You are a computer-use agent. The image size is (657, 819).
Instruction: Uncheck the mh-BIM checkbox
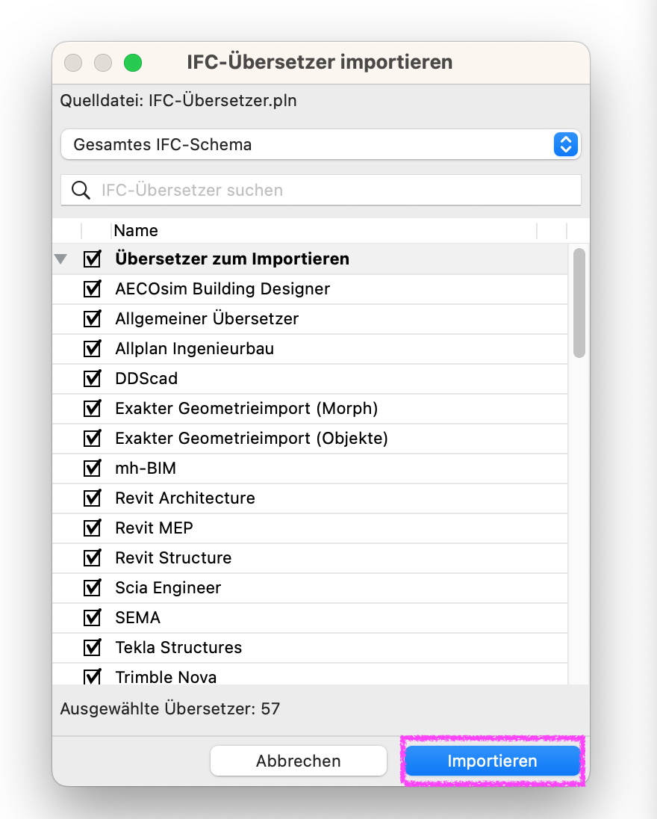tap(93, 468)
